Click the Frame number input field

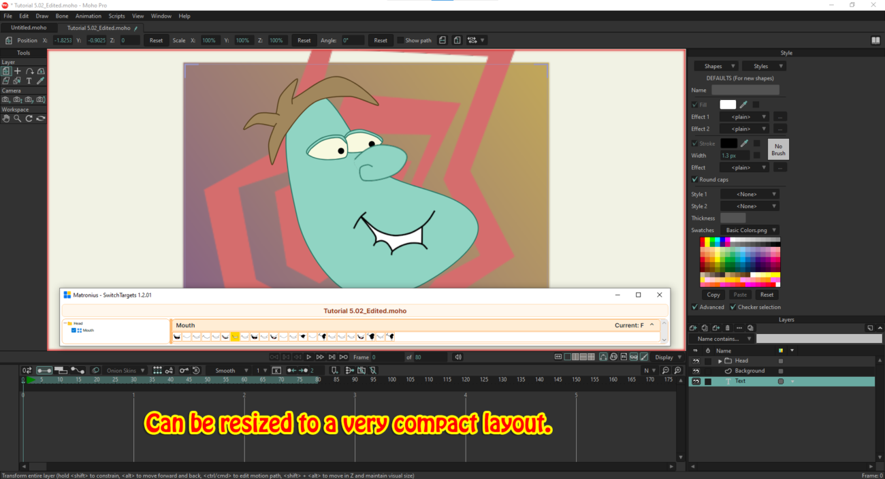click(x=387, y=357)
